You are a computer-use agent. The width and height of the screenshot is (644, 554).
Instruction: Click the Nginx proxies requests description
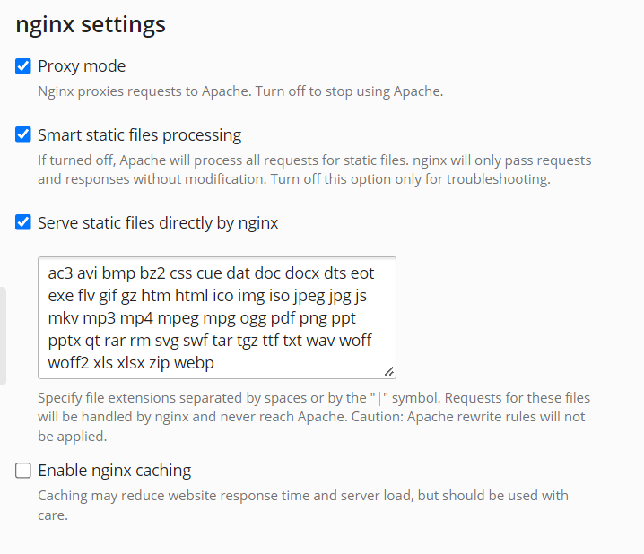240,91
